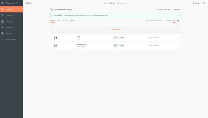Click the Pinboards grid icon
This screenshot has height=118, width=208.
(x=2, y=15)
